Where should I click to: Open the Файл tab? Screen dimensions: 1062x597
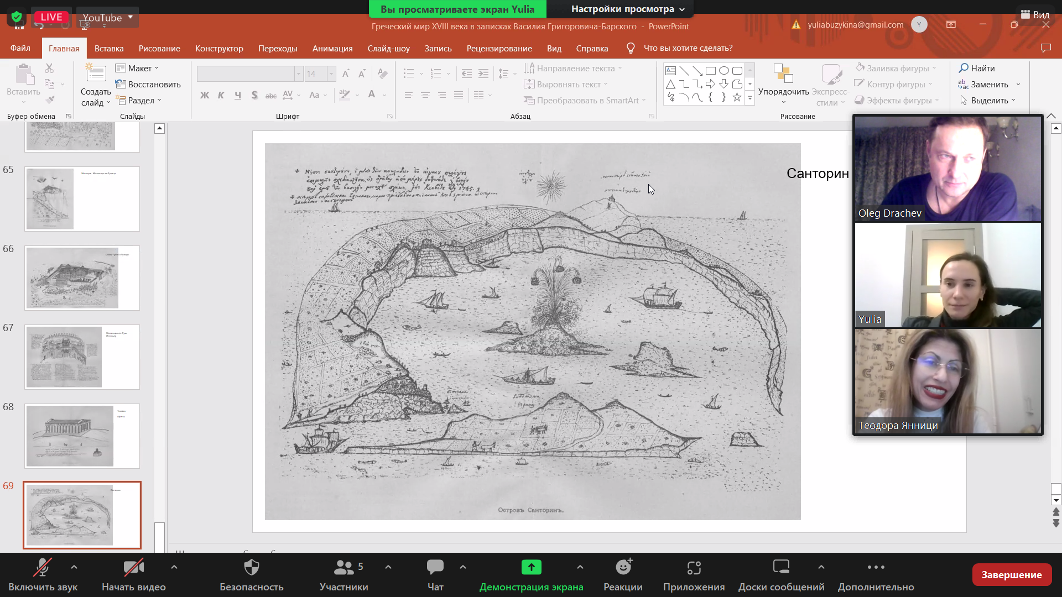pyautogui.click(x=20, y=48)
